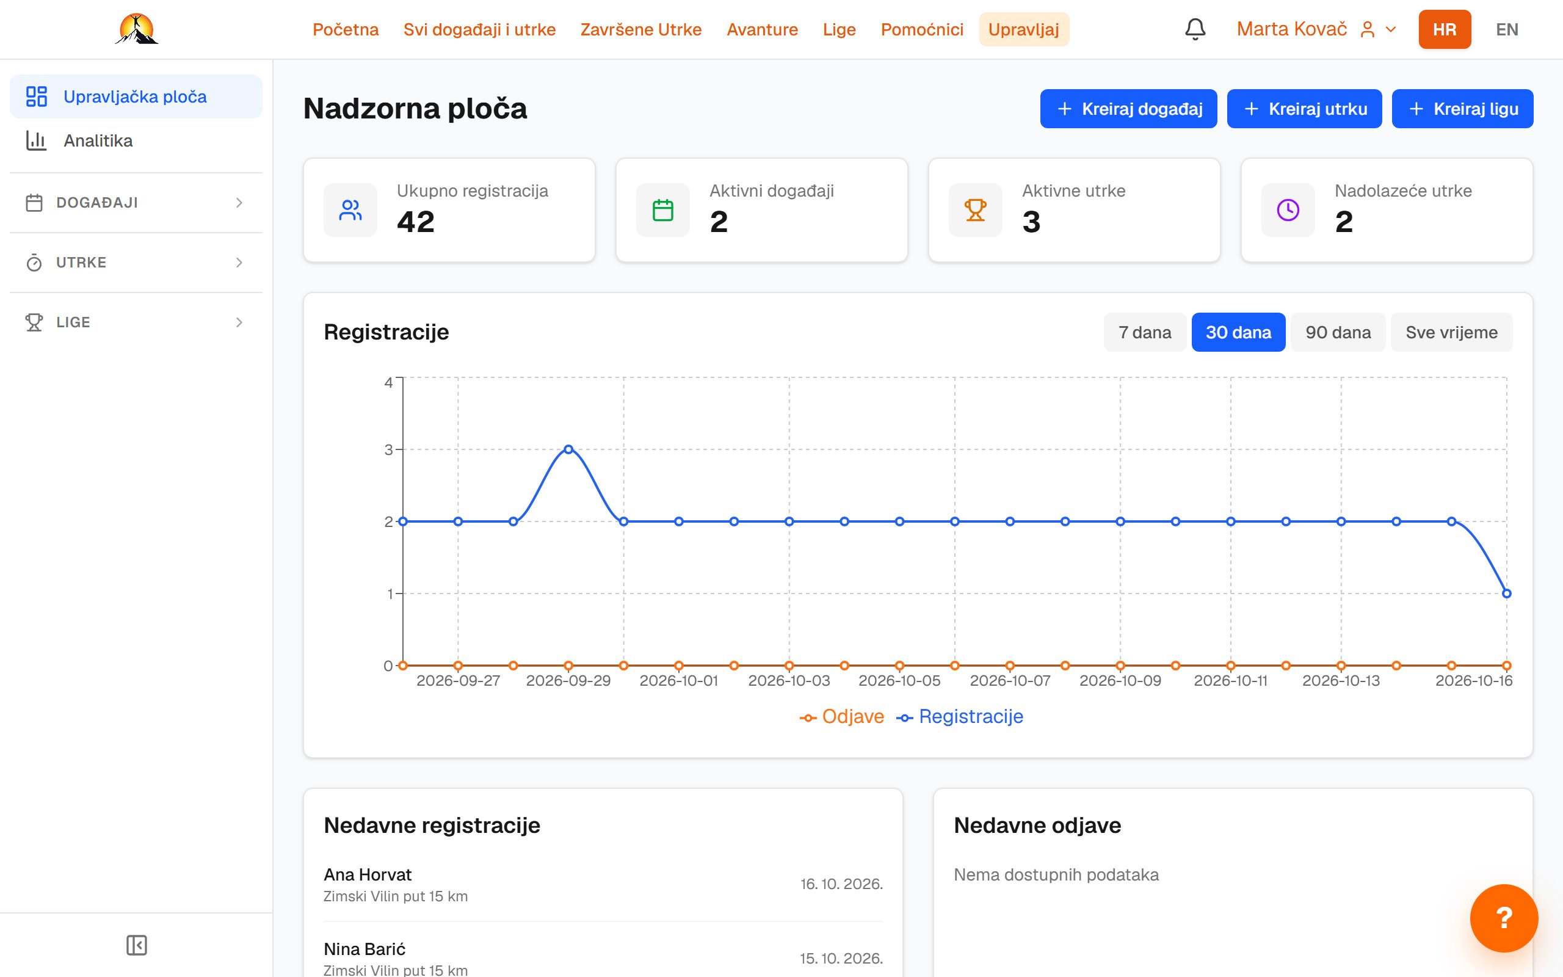
Task: Select the 90 dana range
Action: pos(1338,332)
